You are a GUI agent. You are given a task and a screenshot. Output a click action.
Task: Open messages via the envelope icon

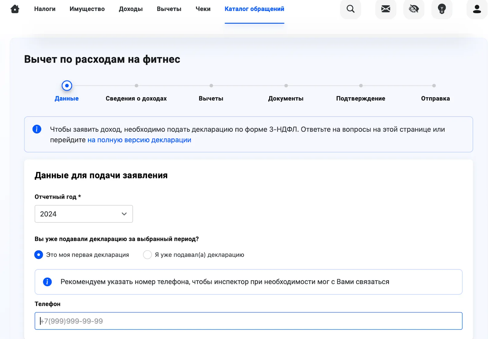[386, 9]
